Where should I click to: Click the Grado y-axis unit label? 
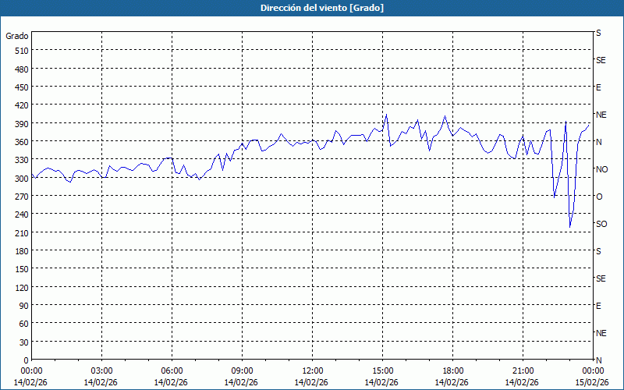point(17,36)
